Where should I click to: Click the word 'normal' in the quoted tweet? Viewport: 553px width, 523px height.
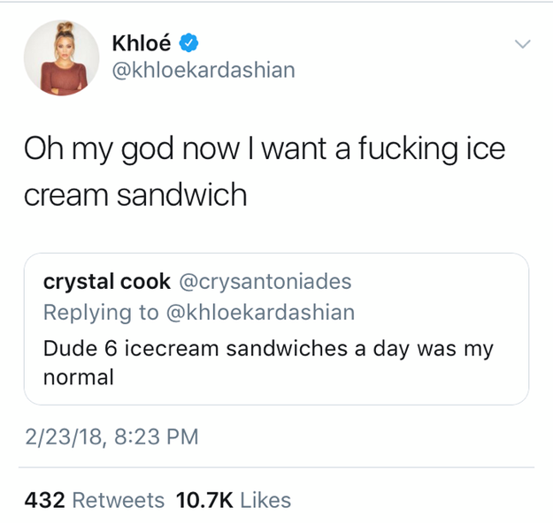tap(78, 377)
